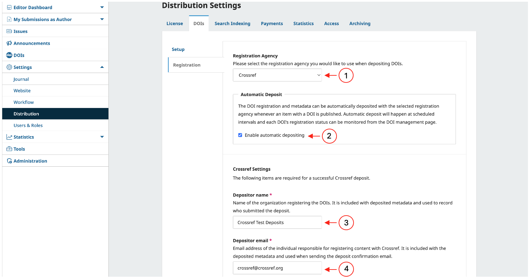The image size is (529, 277).
Task: Expand the Editor Dashboard menu arrow
Action: (102, 7)
